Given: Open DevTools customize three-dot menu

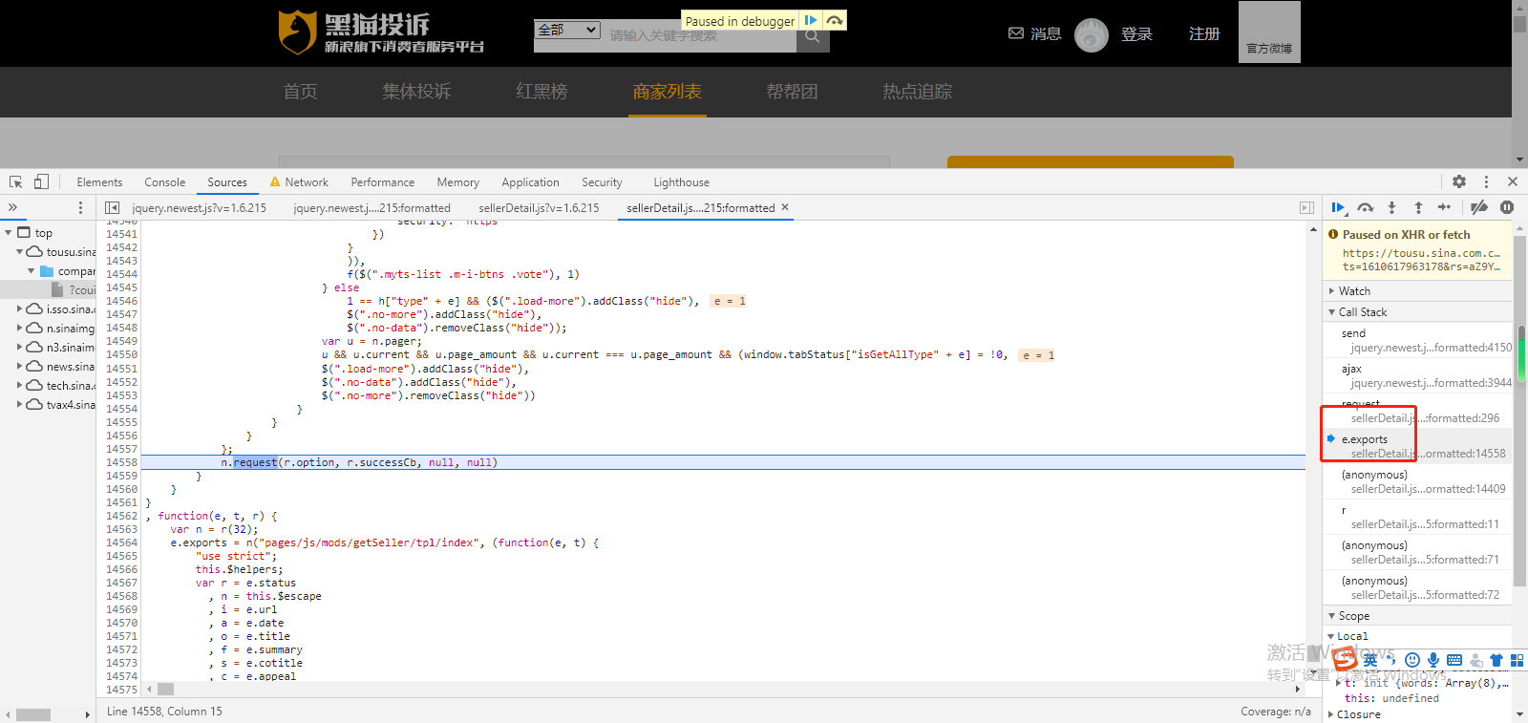Looking at the screenshot, I should 1486,181.
